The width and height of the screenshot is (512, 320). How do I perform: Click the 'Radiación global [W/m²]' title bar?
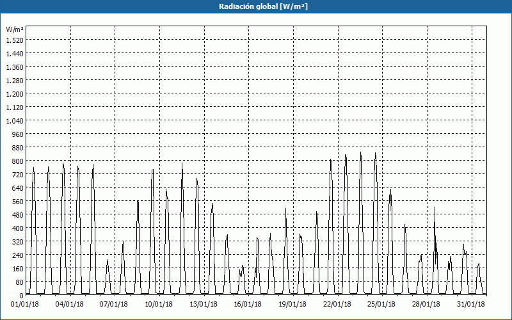[256, 6]
